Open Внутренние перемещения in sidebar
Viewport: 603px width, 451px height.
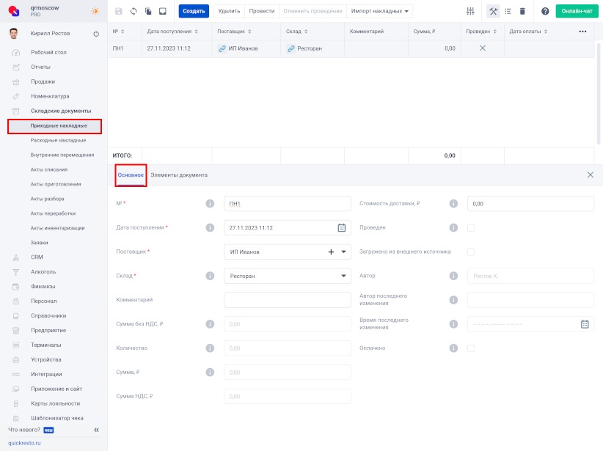click(x=62, y=155)
